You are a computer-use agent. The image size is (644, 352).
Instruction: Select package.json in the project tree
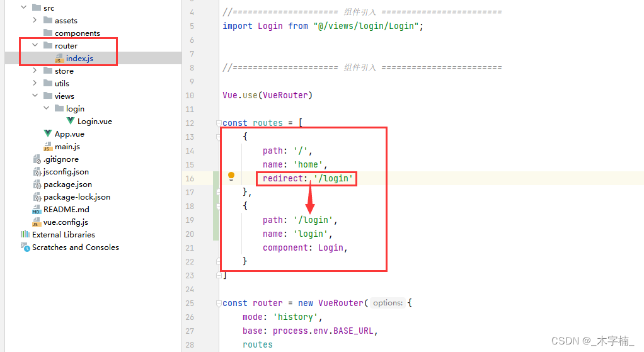click(x=67, y=185)
